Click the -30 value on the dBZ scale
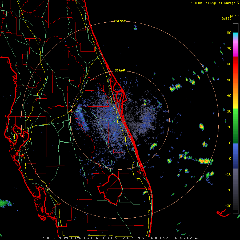 pos(228,206)
